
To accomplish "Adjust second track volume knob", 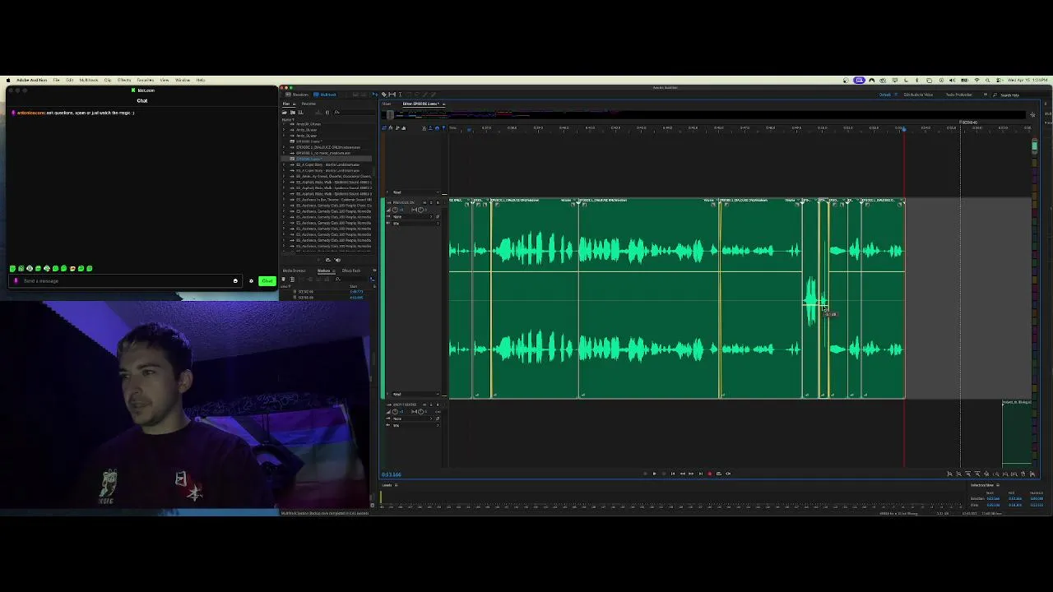I will coord(395,412).
